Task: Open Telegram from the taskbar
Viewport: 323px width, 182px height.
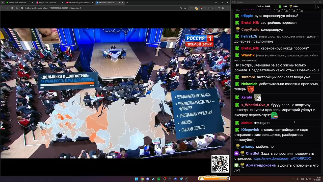Action: point(181,179)
